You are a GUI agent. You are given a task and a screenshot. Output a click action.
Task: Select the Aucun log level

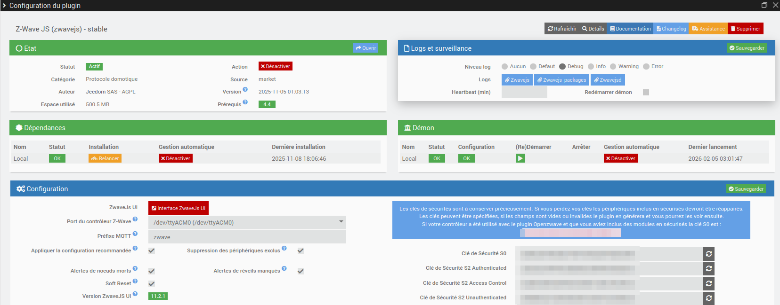pyautogui.click(x=505, y=67)
